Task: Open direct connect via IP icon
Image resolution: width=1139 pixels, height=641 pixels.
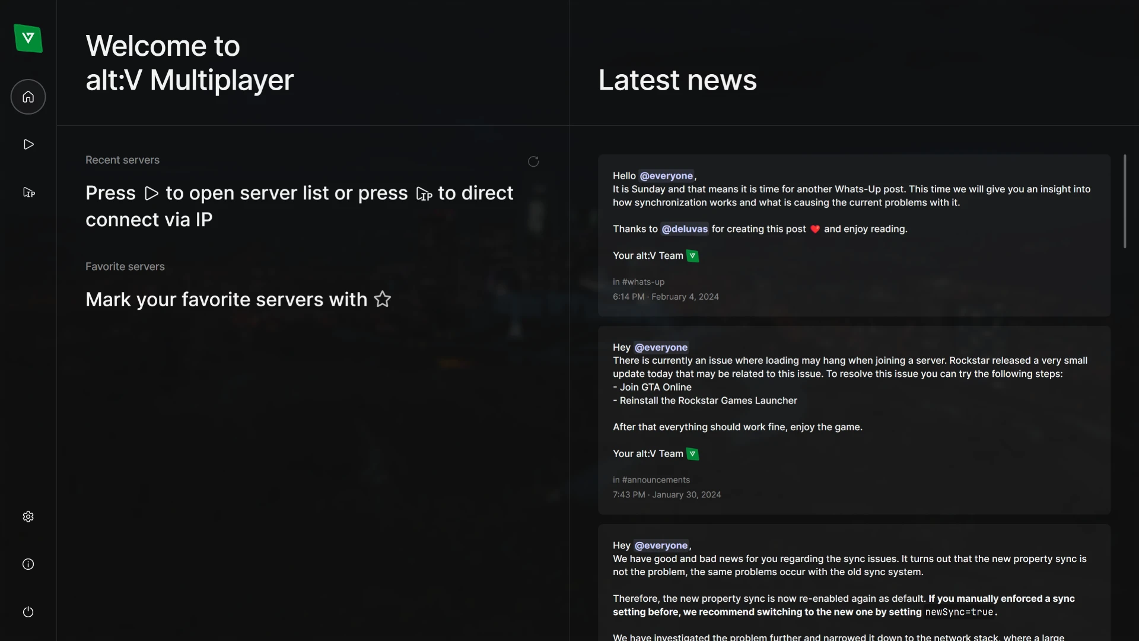Action: click(x=28, y=192)
